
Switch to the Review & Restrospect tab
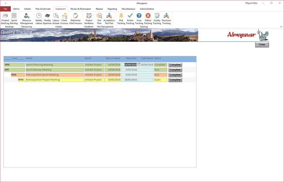click(80, 9)
